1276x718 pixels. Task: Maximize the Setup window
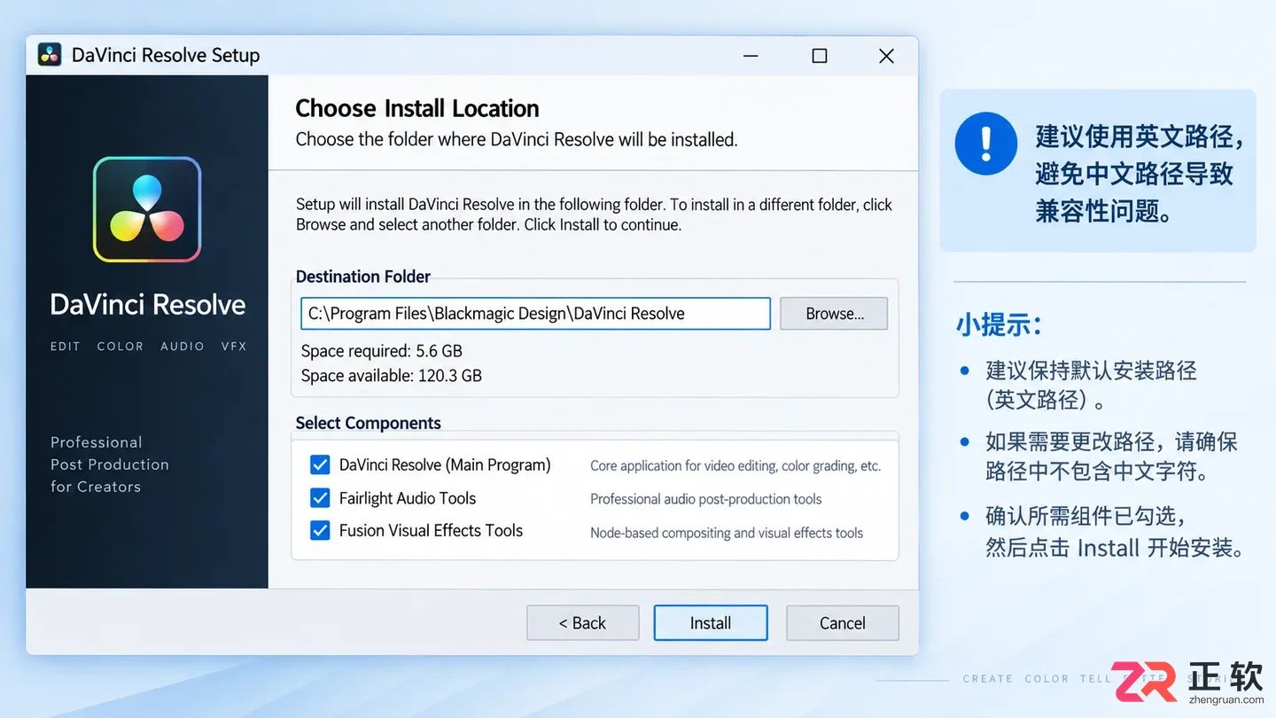click(820, 56)
